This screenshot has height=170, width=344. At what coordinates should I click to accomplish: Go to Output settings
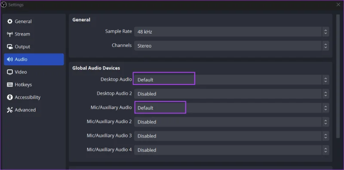click(x=34, y=47)
